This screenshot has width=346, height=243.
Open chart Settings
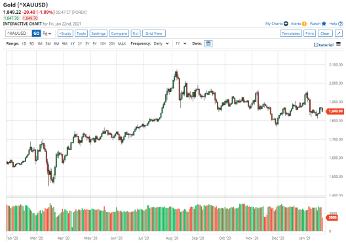98,33
